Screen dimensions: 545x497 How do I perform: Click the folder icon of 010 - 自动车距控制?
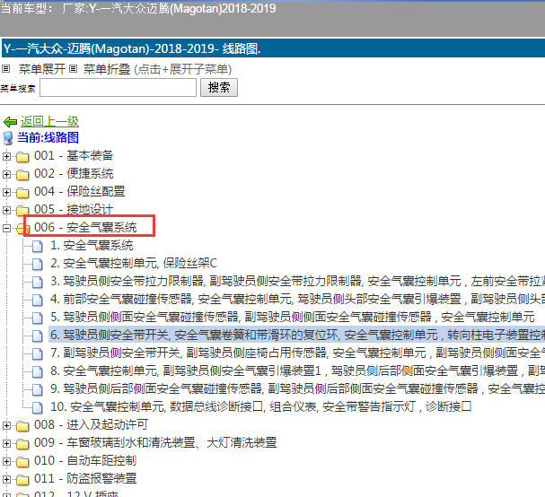(x=22, y=462)
